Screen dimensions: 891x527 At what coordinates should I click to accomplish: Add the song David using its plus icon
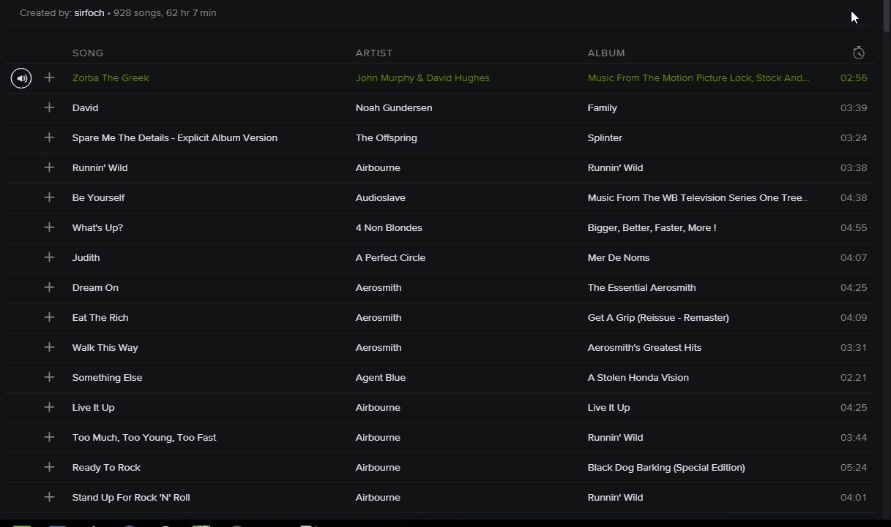pos(49,107)
